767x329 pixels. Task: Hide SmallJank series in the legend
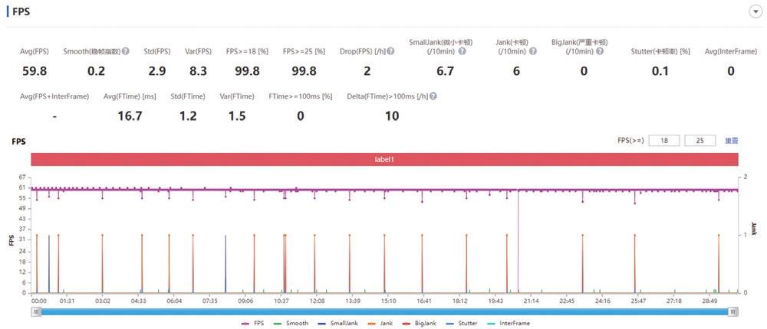coord(337,323)
